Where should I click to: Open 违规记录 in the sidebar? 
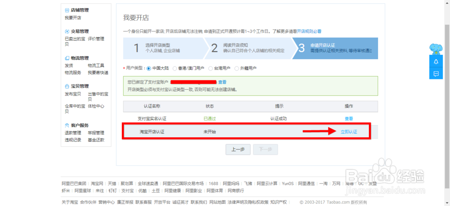[73, 140]
